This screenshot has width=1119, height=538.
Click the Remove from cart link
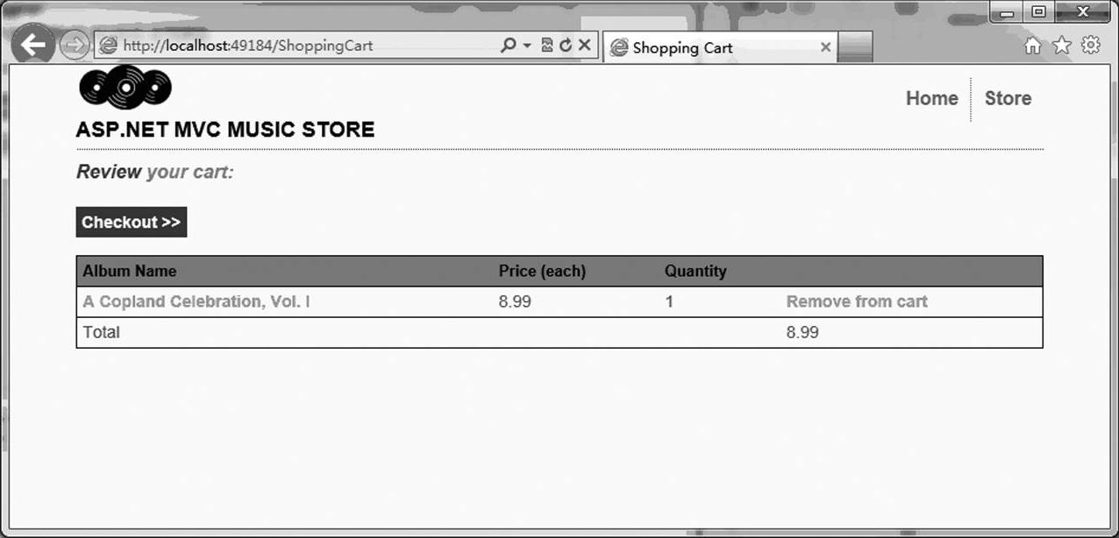[857, 301]
